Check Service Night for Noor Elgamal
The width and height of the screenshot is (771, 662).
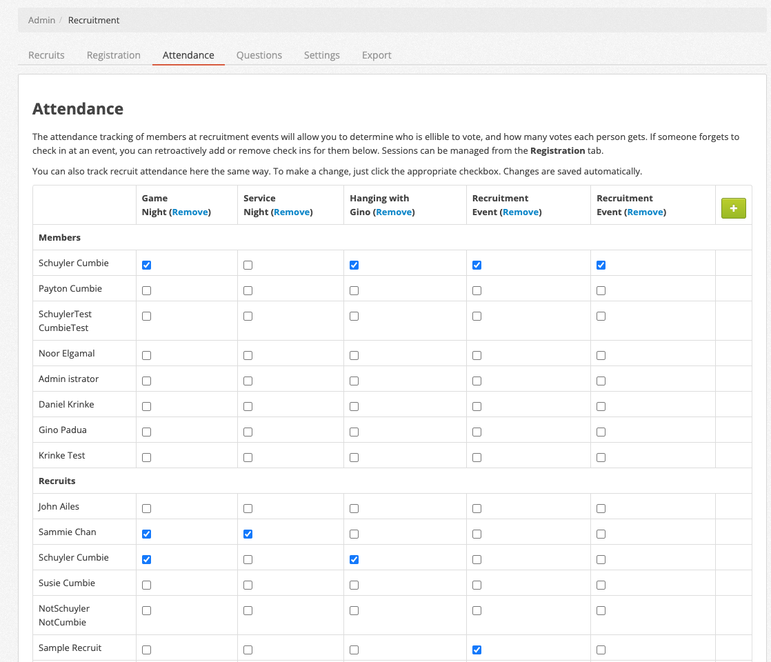tap(248, 356)
